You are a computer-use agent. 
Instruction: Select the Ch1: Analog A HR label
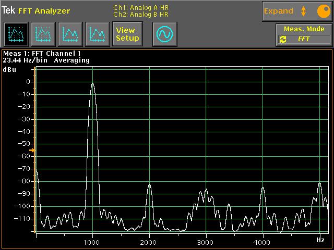pos(140,7)
